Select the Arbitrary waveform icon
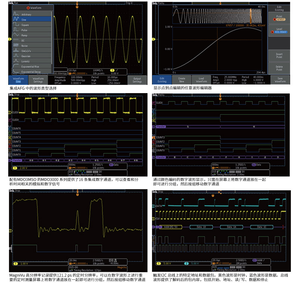 (16, 14)
